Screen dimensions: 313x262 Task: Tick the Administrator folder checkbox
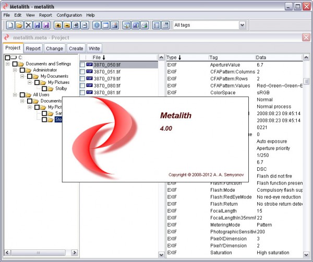click(x=23, y=70)
